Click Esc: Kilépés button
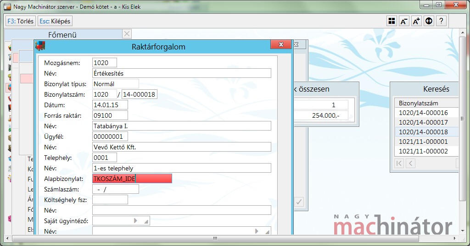The height and width of the screenshot is (246, 470). (x=55, y=21)
